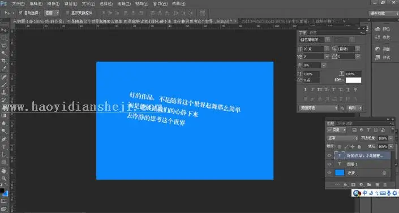Open the font size 20 点 dropdown

tap(327, 49)
